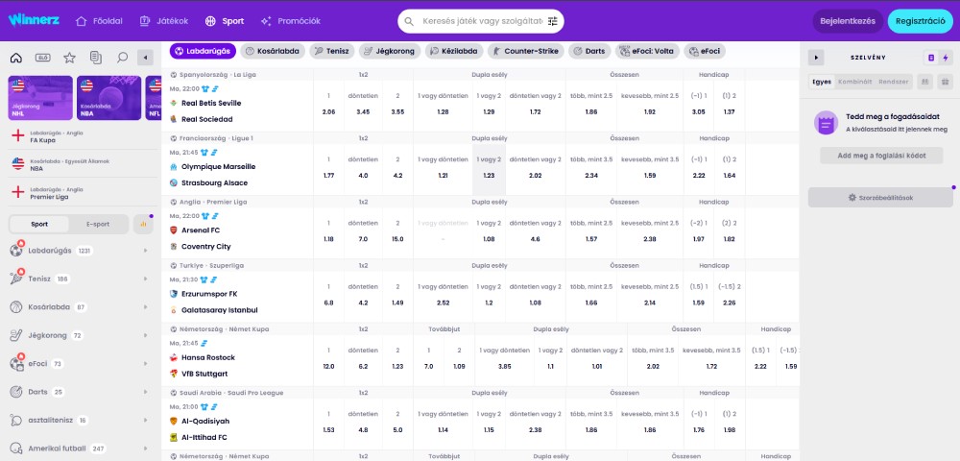Viewport: 960px width, 461px height.
Task: Click the Winnerz logo
Action: pyautogui.click(x=34, y=20)
